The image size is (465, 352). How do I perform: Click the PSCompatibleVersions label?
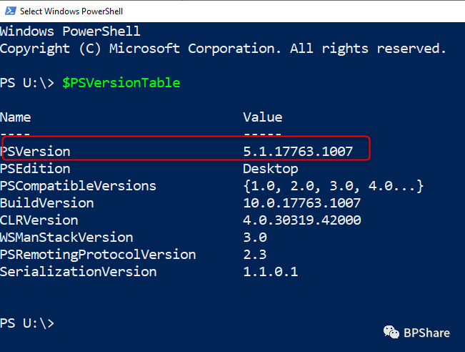[x=78, y=186]
